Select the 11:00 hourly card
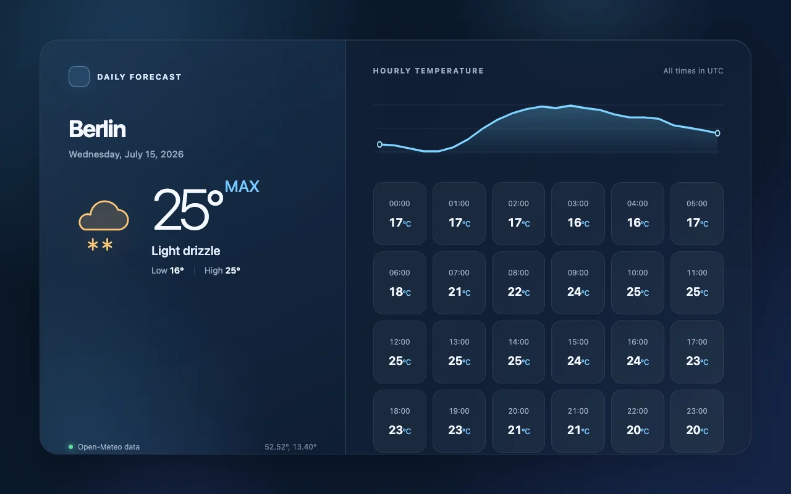 tap(697, 283)
